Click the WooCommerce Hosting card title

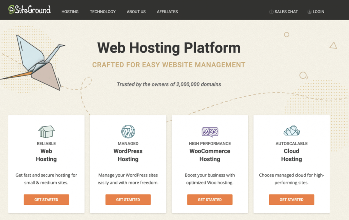[210, 155]
